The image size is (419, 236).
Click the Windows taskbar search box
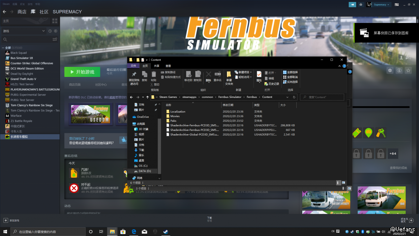(x=48, y=232)
